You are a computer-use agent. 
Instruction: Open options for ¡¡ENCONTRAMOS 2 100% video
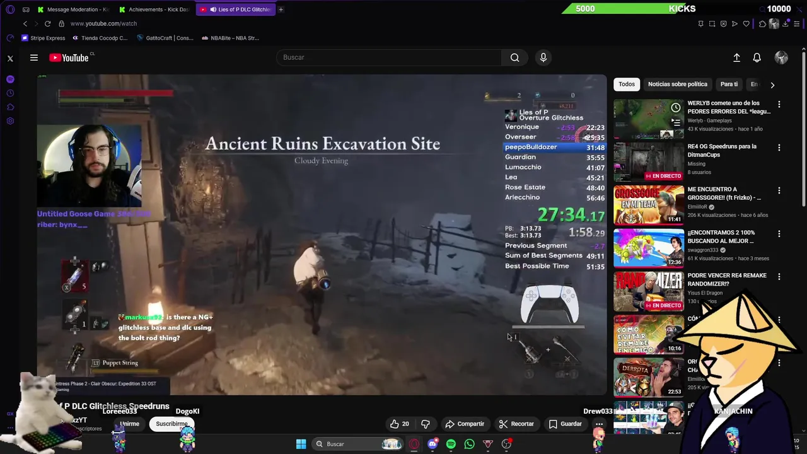(779, 233)
